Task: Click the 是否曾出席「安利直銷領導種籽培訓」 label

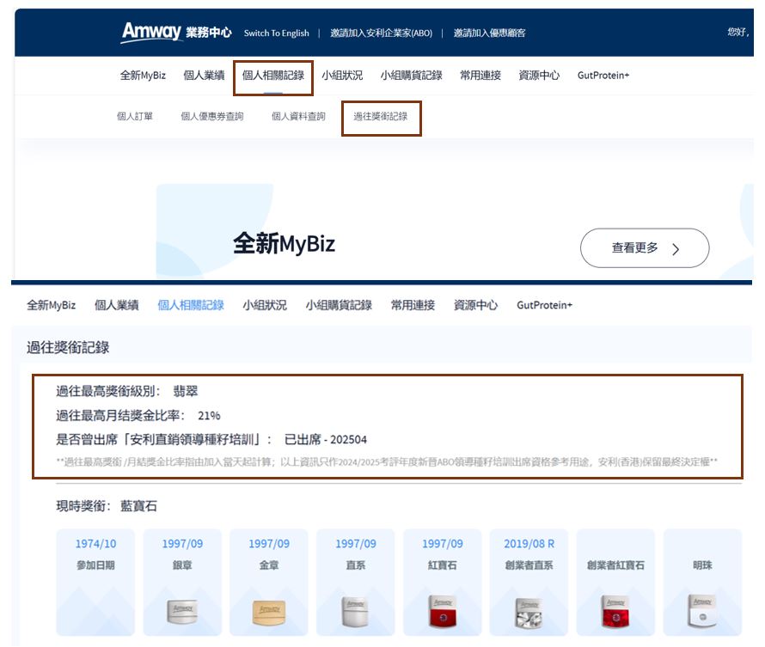Action: tap(164, 440)
